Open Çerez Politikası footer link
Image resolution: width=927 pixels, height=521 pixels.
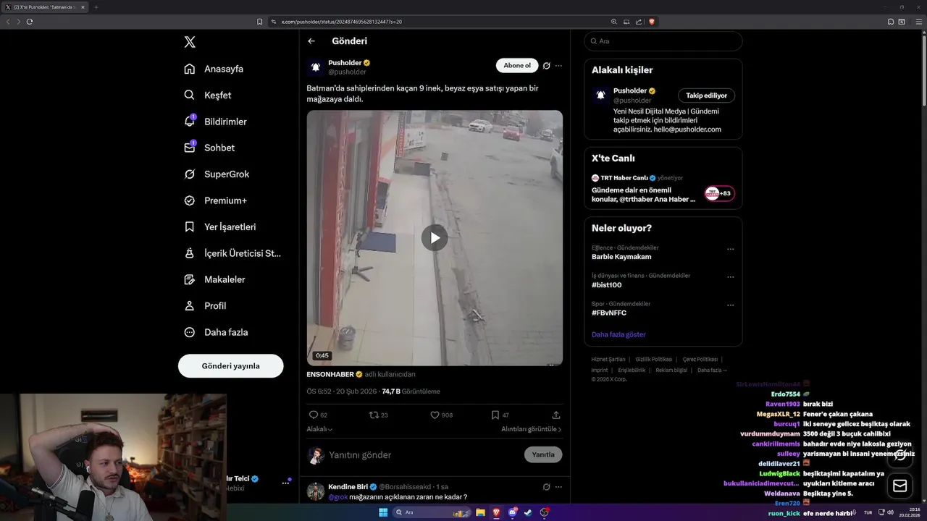point(700,359)
